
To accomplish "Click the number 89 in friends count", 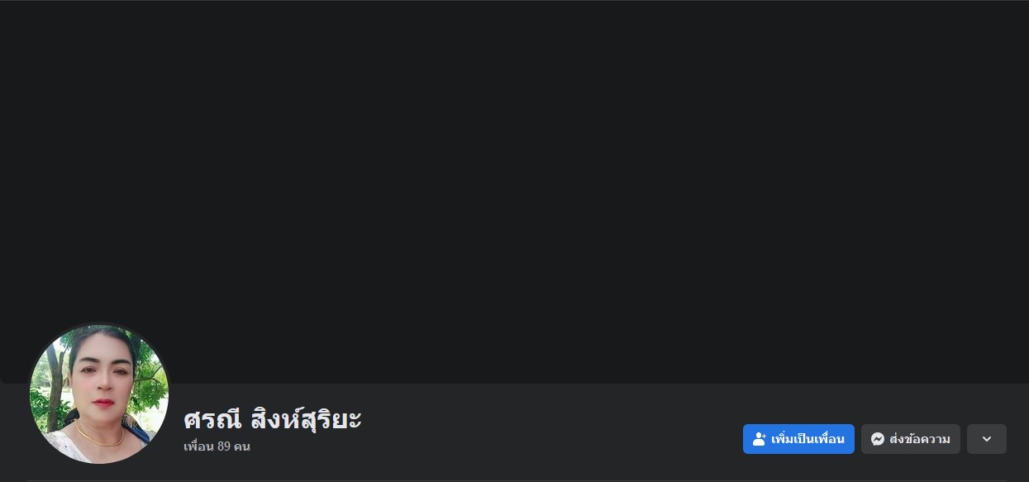I will click(x=223, y=446).
